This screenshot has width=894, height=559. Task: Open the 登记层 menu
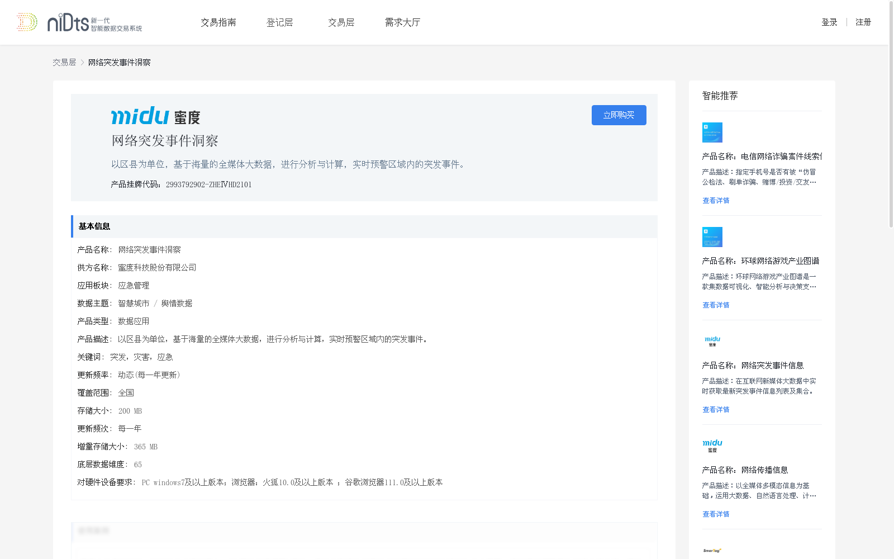pos(280,22)
